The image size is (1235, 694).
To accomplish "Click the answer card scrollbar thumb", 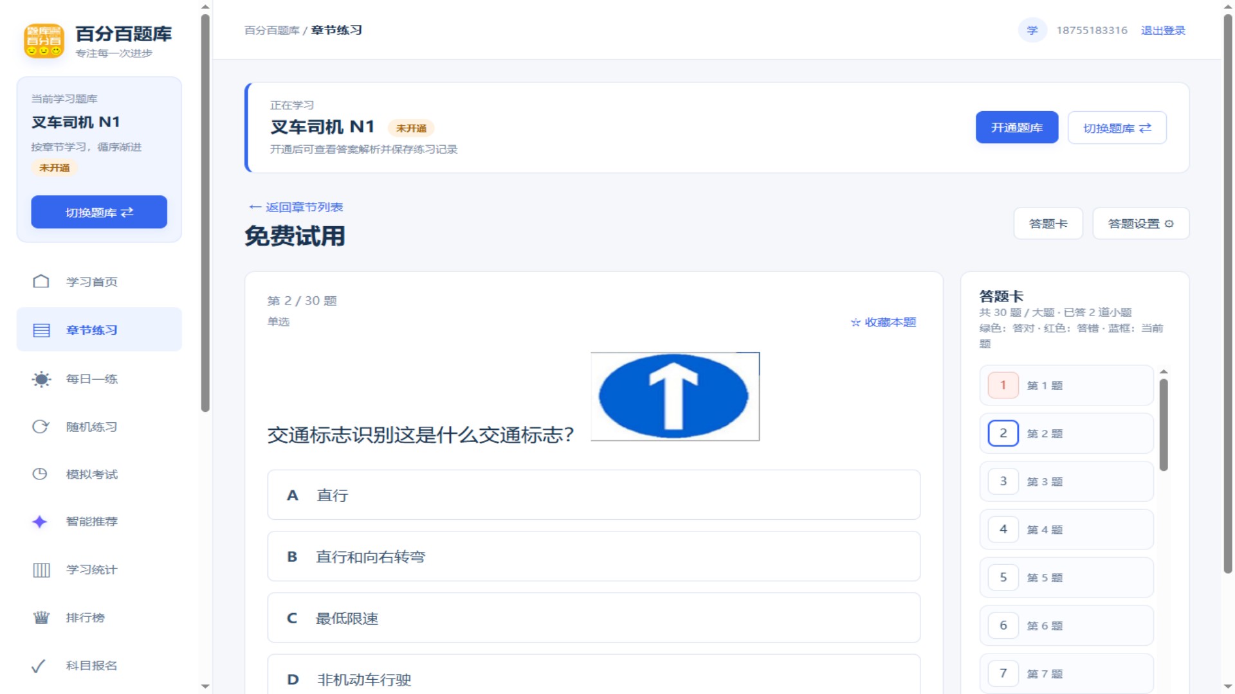I will pos(1164,425).
